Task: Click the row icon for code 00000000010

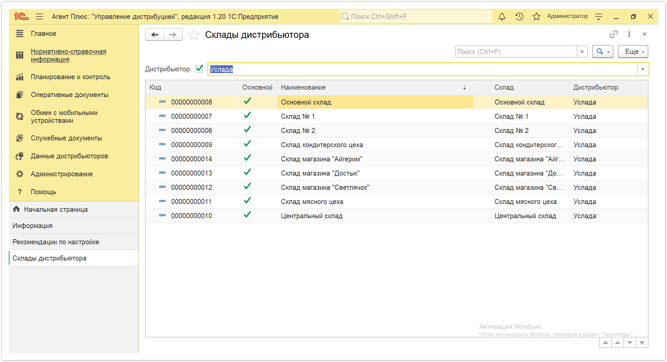Action: [162, 215]
